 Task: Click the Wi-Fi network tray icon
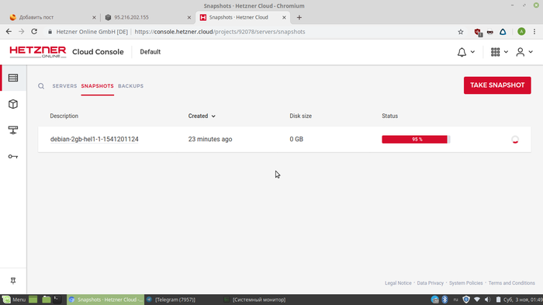point(477,300)
